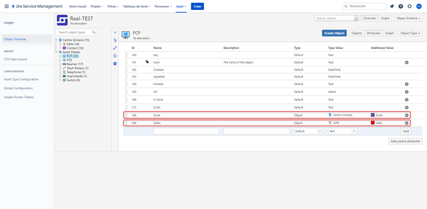Switch to the schema Graph tab

pyautogui.click(x=385, y=18)
